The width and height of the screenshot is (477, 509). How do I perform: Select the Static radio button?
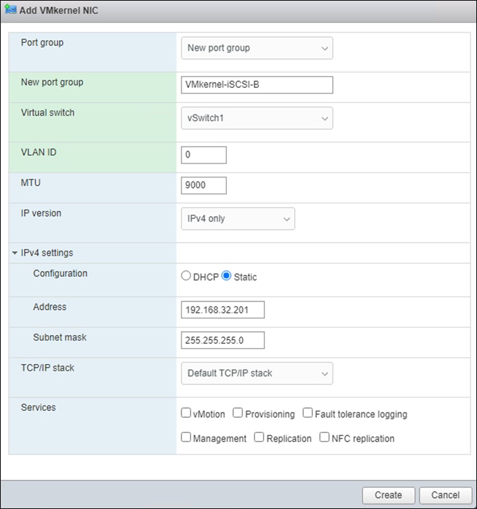click(226, 275)
